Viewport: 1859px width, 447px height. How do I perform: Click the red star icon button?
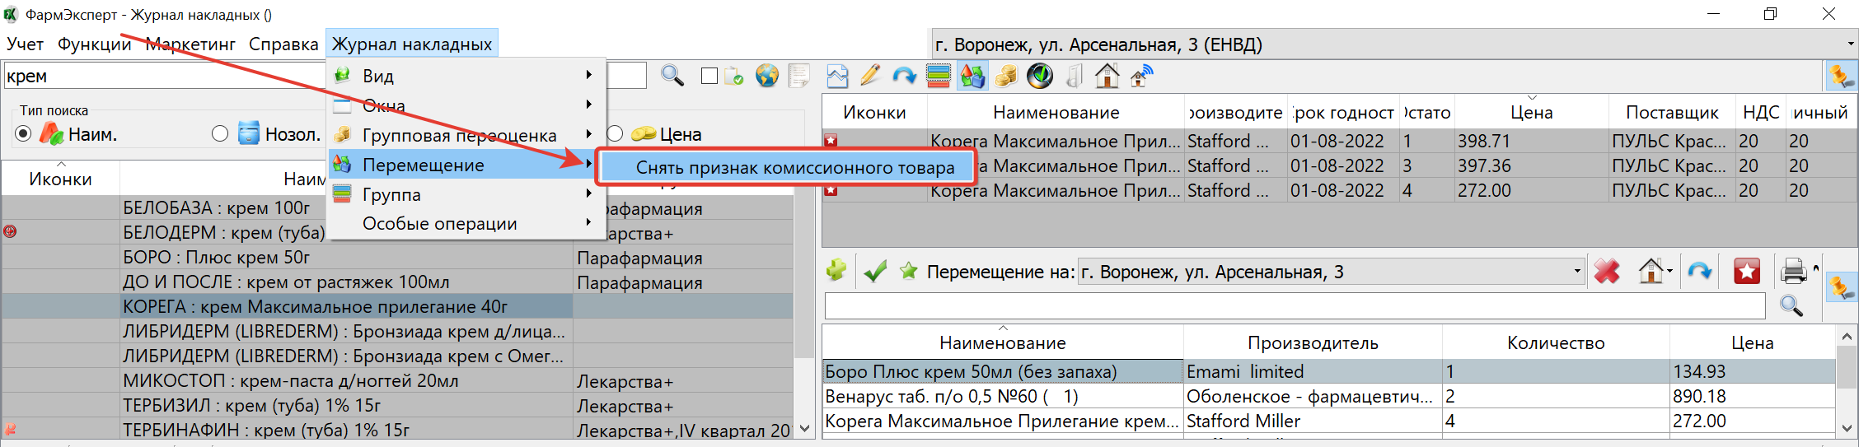click(1746, 271)
